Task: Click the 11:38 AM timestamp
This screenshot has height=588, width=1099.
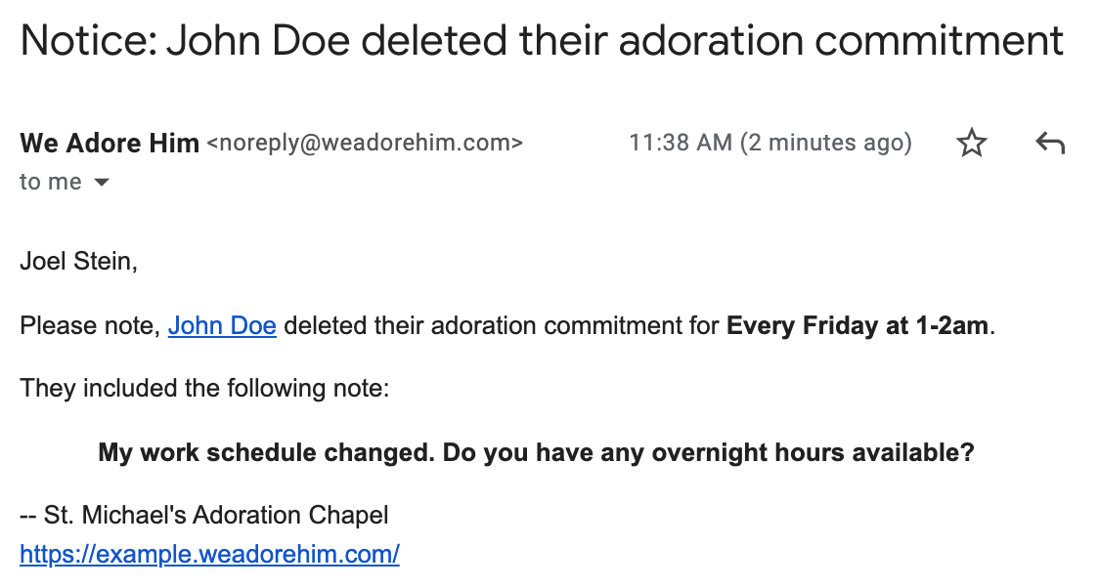Action: tap(680, 144)
